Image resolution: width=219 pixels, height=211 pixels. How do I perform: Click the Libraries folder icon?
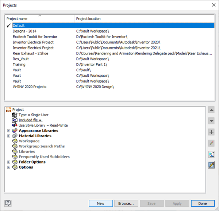[15, 151]
